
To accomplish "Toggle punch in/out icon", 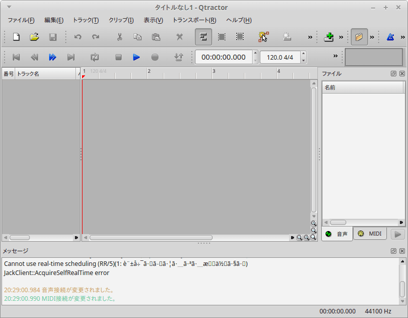I will click(x=179, y=57).
